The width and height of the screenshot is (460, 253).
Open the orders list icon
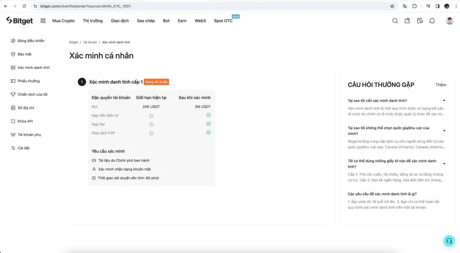point(420,21)
